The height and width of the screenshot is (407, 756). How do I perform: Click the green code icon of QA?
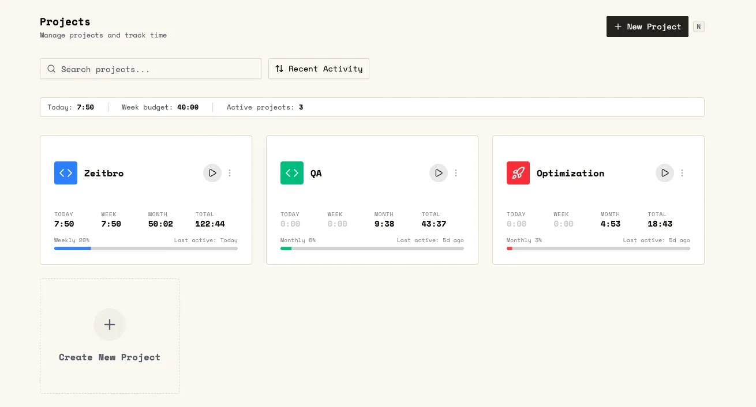292,173
